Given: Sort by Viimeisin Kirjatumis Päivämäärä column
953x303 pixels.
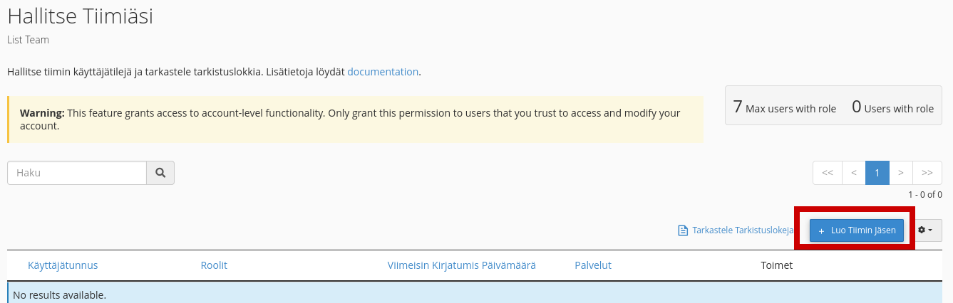Looking at the screenshot, I should coord(462,265).
